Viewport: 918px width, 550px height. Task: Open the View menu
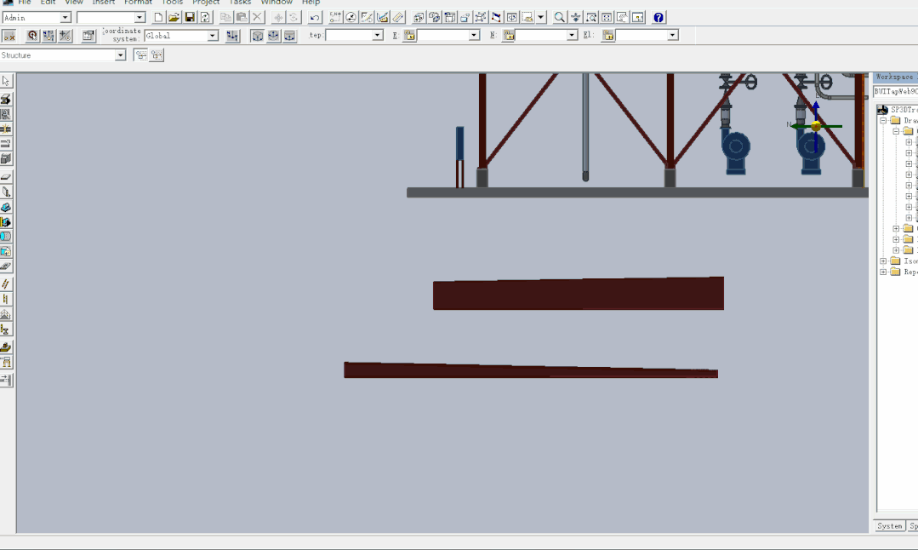tap(74, 3)
